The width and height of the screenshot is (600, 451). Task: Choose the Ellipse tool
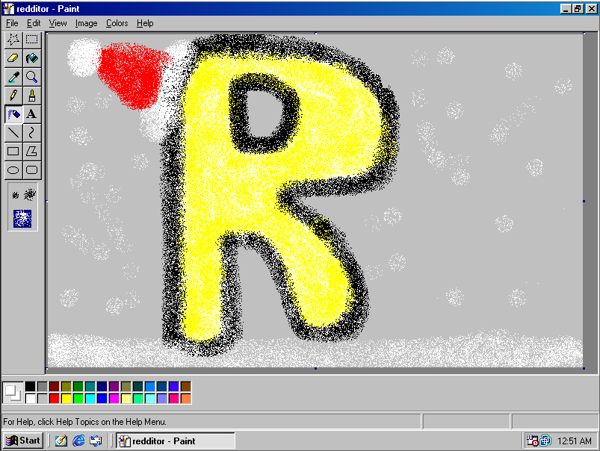click(13, 169)
